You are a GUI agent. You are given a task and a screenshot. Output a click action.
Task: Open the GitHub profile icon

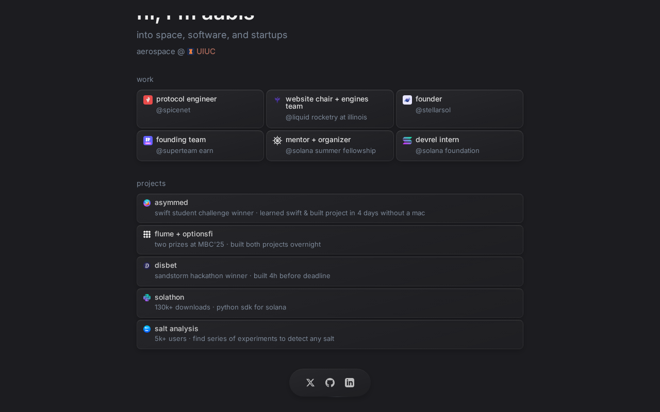click(x=330, y=383)
